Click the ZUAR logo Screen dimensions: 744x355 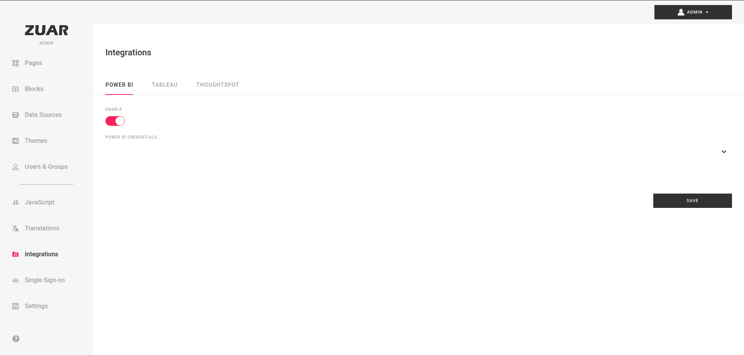[47, 30]
